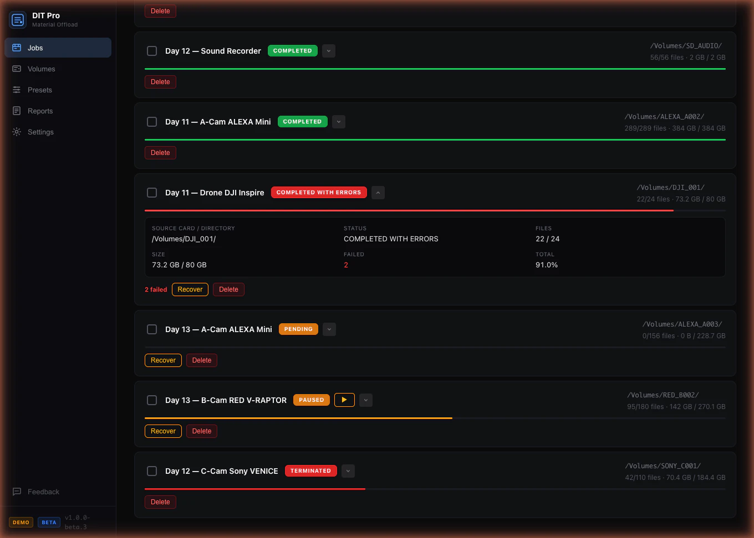754x538 pixels.
Task: Open Jobs via its sidebar icon
Action: click(x=17, y=48)
